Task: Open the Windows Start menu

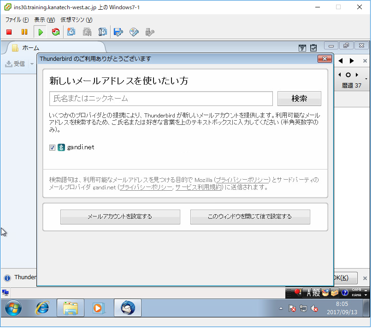Action: pos(13,308)
